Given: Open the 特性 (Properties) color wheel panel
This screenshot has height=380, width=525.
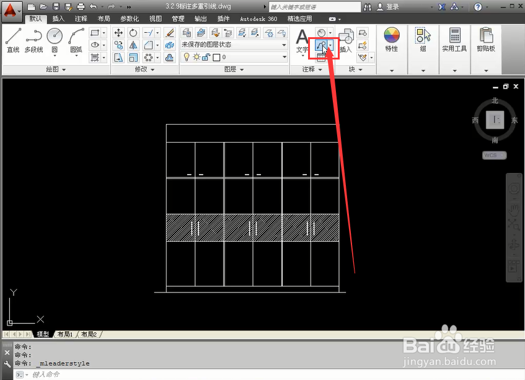Looking at the screenshot, I should [x=392, y=40].
